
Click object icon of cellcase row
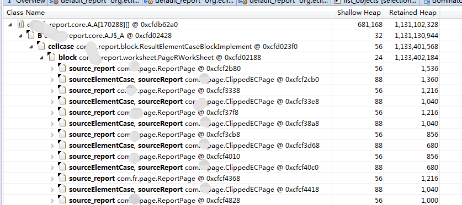pyautogui.click(x=41, y=46)
